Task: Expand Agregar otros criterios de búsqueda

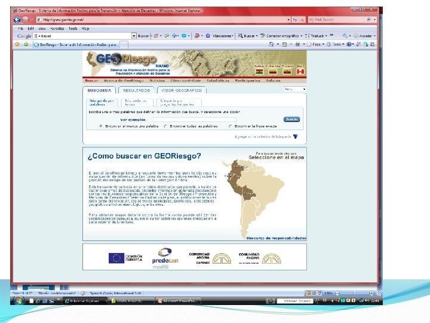Action: tap(266, 136)
